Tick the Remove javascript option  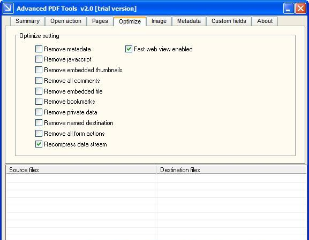[x=39, y=59]
